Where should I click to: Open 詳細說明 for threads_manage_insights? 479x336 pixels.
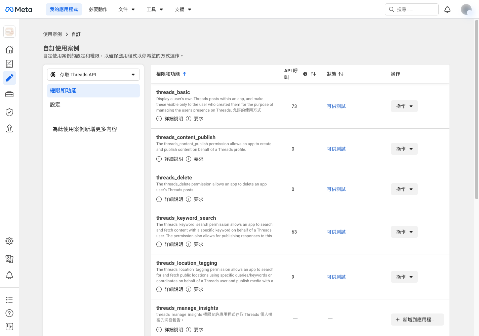174,330
